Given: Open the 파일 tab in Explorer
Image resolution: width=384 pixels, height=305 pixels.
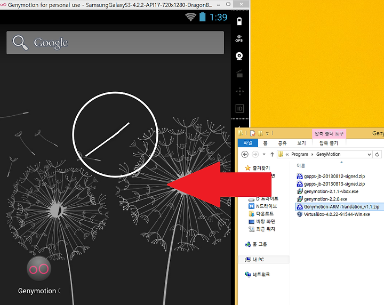Looking at the screenshot, I should (248, 143).
